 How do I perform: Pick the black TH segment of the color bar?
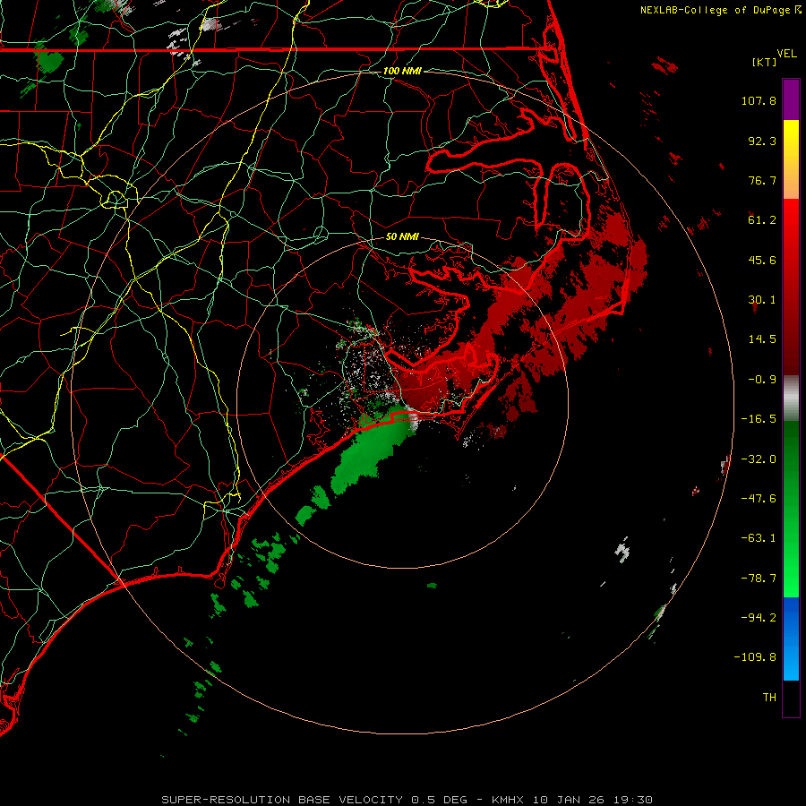pyautogui.click(x=791, y=698)
